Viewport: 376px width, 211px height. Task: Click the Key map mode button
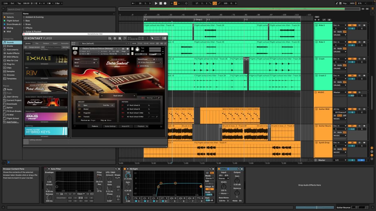pyautogui.click(x=345, y=3)
